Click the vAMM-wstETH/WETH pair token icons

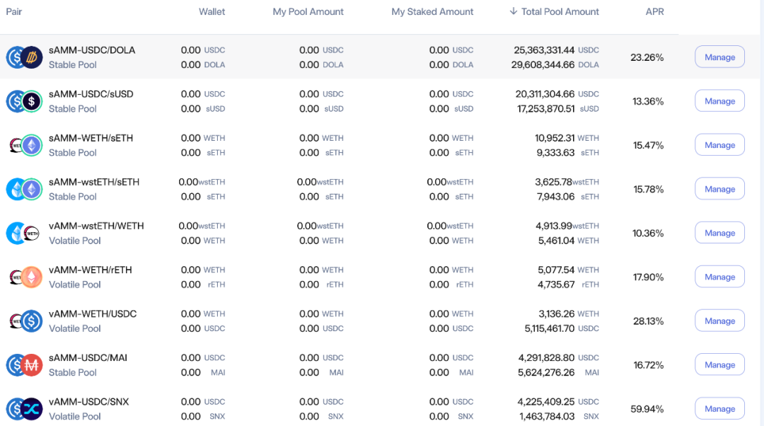pyautogui.click(x=23, y=233)
